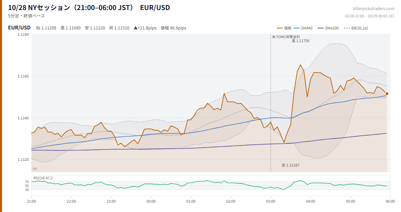401x212 pixels.
Task: Click the 22:00 time axis label
Action: [x=71, y=201]
